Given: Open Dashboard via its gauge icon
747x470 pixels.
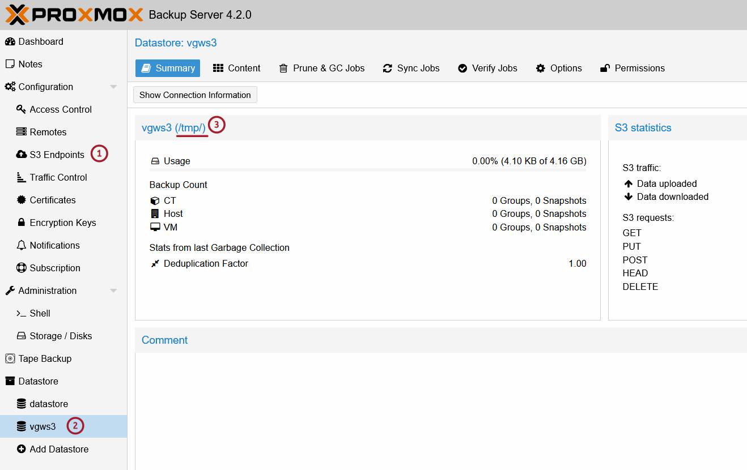Looking at the screenshot, I should [10, 41].
